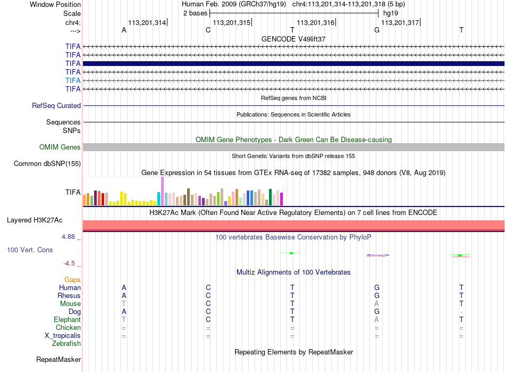Click the SNPs track label
This screenshot has height=372, width=505.
(72, 130)
